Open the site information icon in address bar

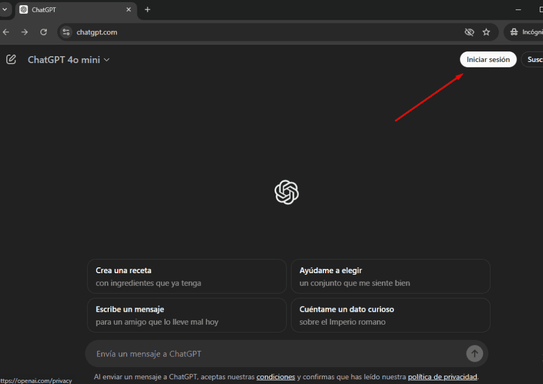66,32
